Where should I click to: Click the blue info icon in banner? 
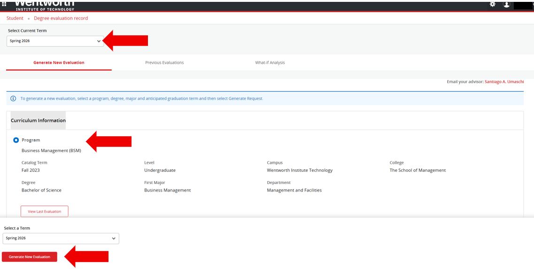(x=13, y=99)
